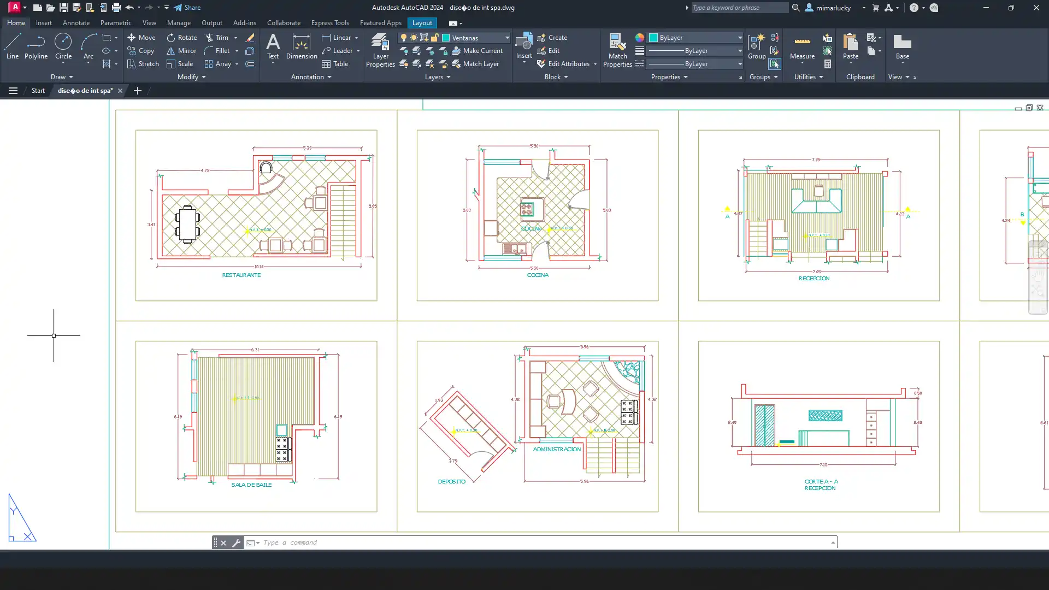
Task: Toggle Ventanas layer on/off lightbulb
Action: [404, 38]
